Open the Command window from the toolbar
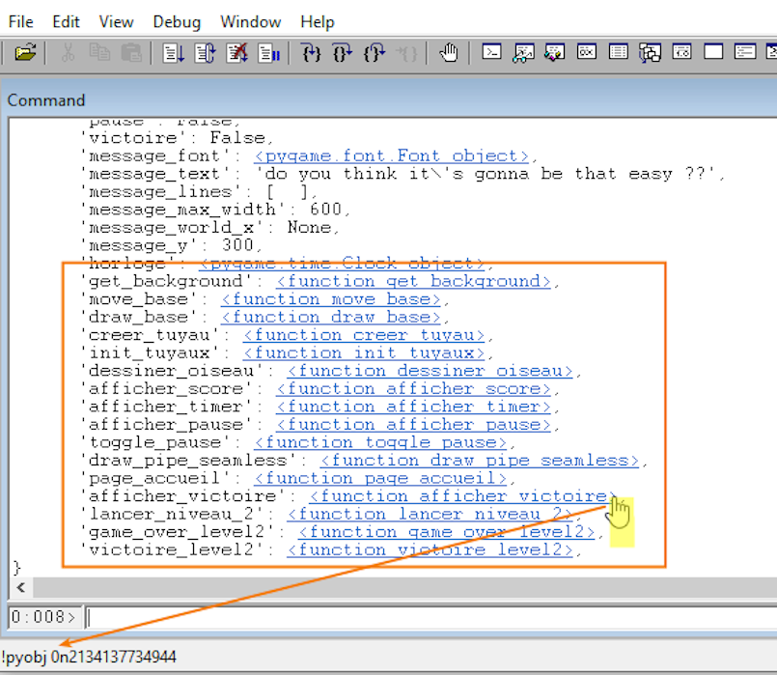This screenshot has width=777, height=675. [491, 53]
